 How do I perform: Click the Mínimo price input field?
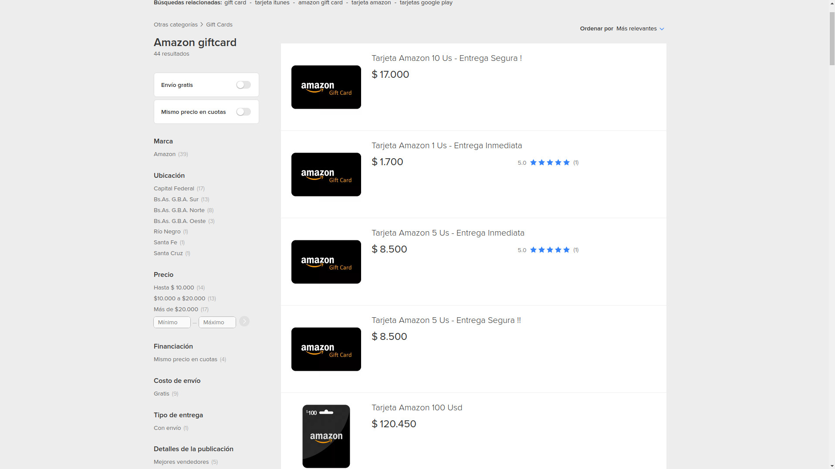pyautogui.click(x=172, y=323)
